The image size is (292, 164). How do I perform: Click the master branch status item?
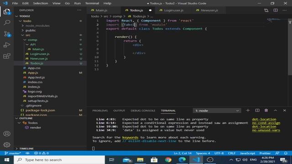[x=12, y=153]
